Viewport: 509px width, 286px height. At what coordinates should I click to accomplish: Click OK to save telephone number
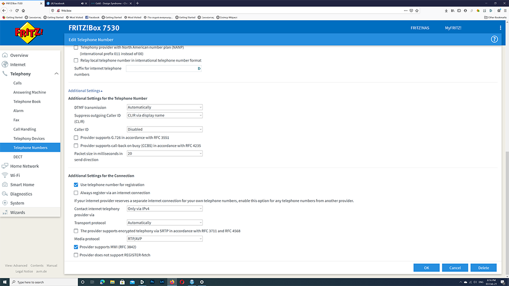tap(426, 268)
